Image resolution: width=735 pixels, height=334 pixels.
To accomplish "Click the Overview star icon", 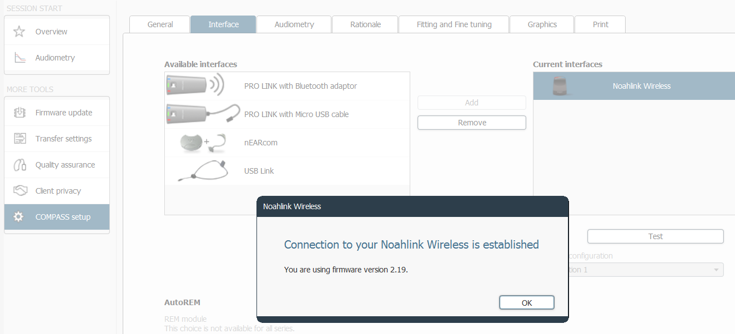I will click(19, 32).
